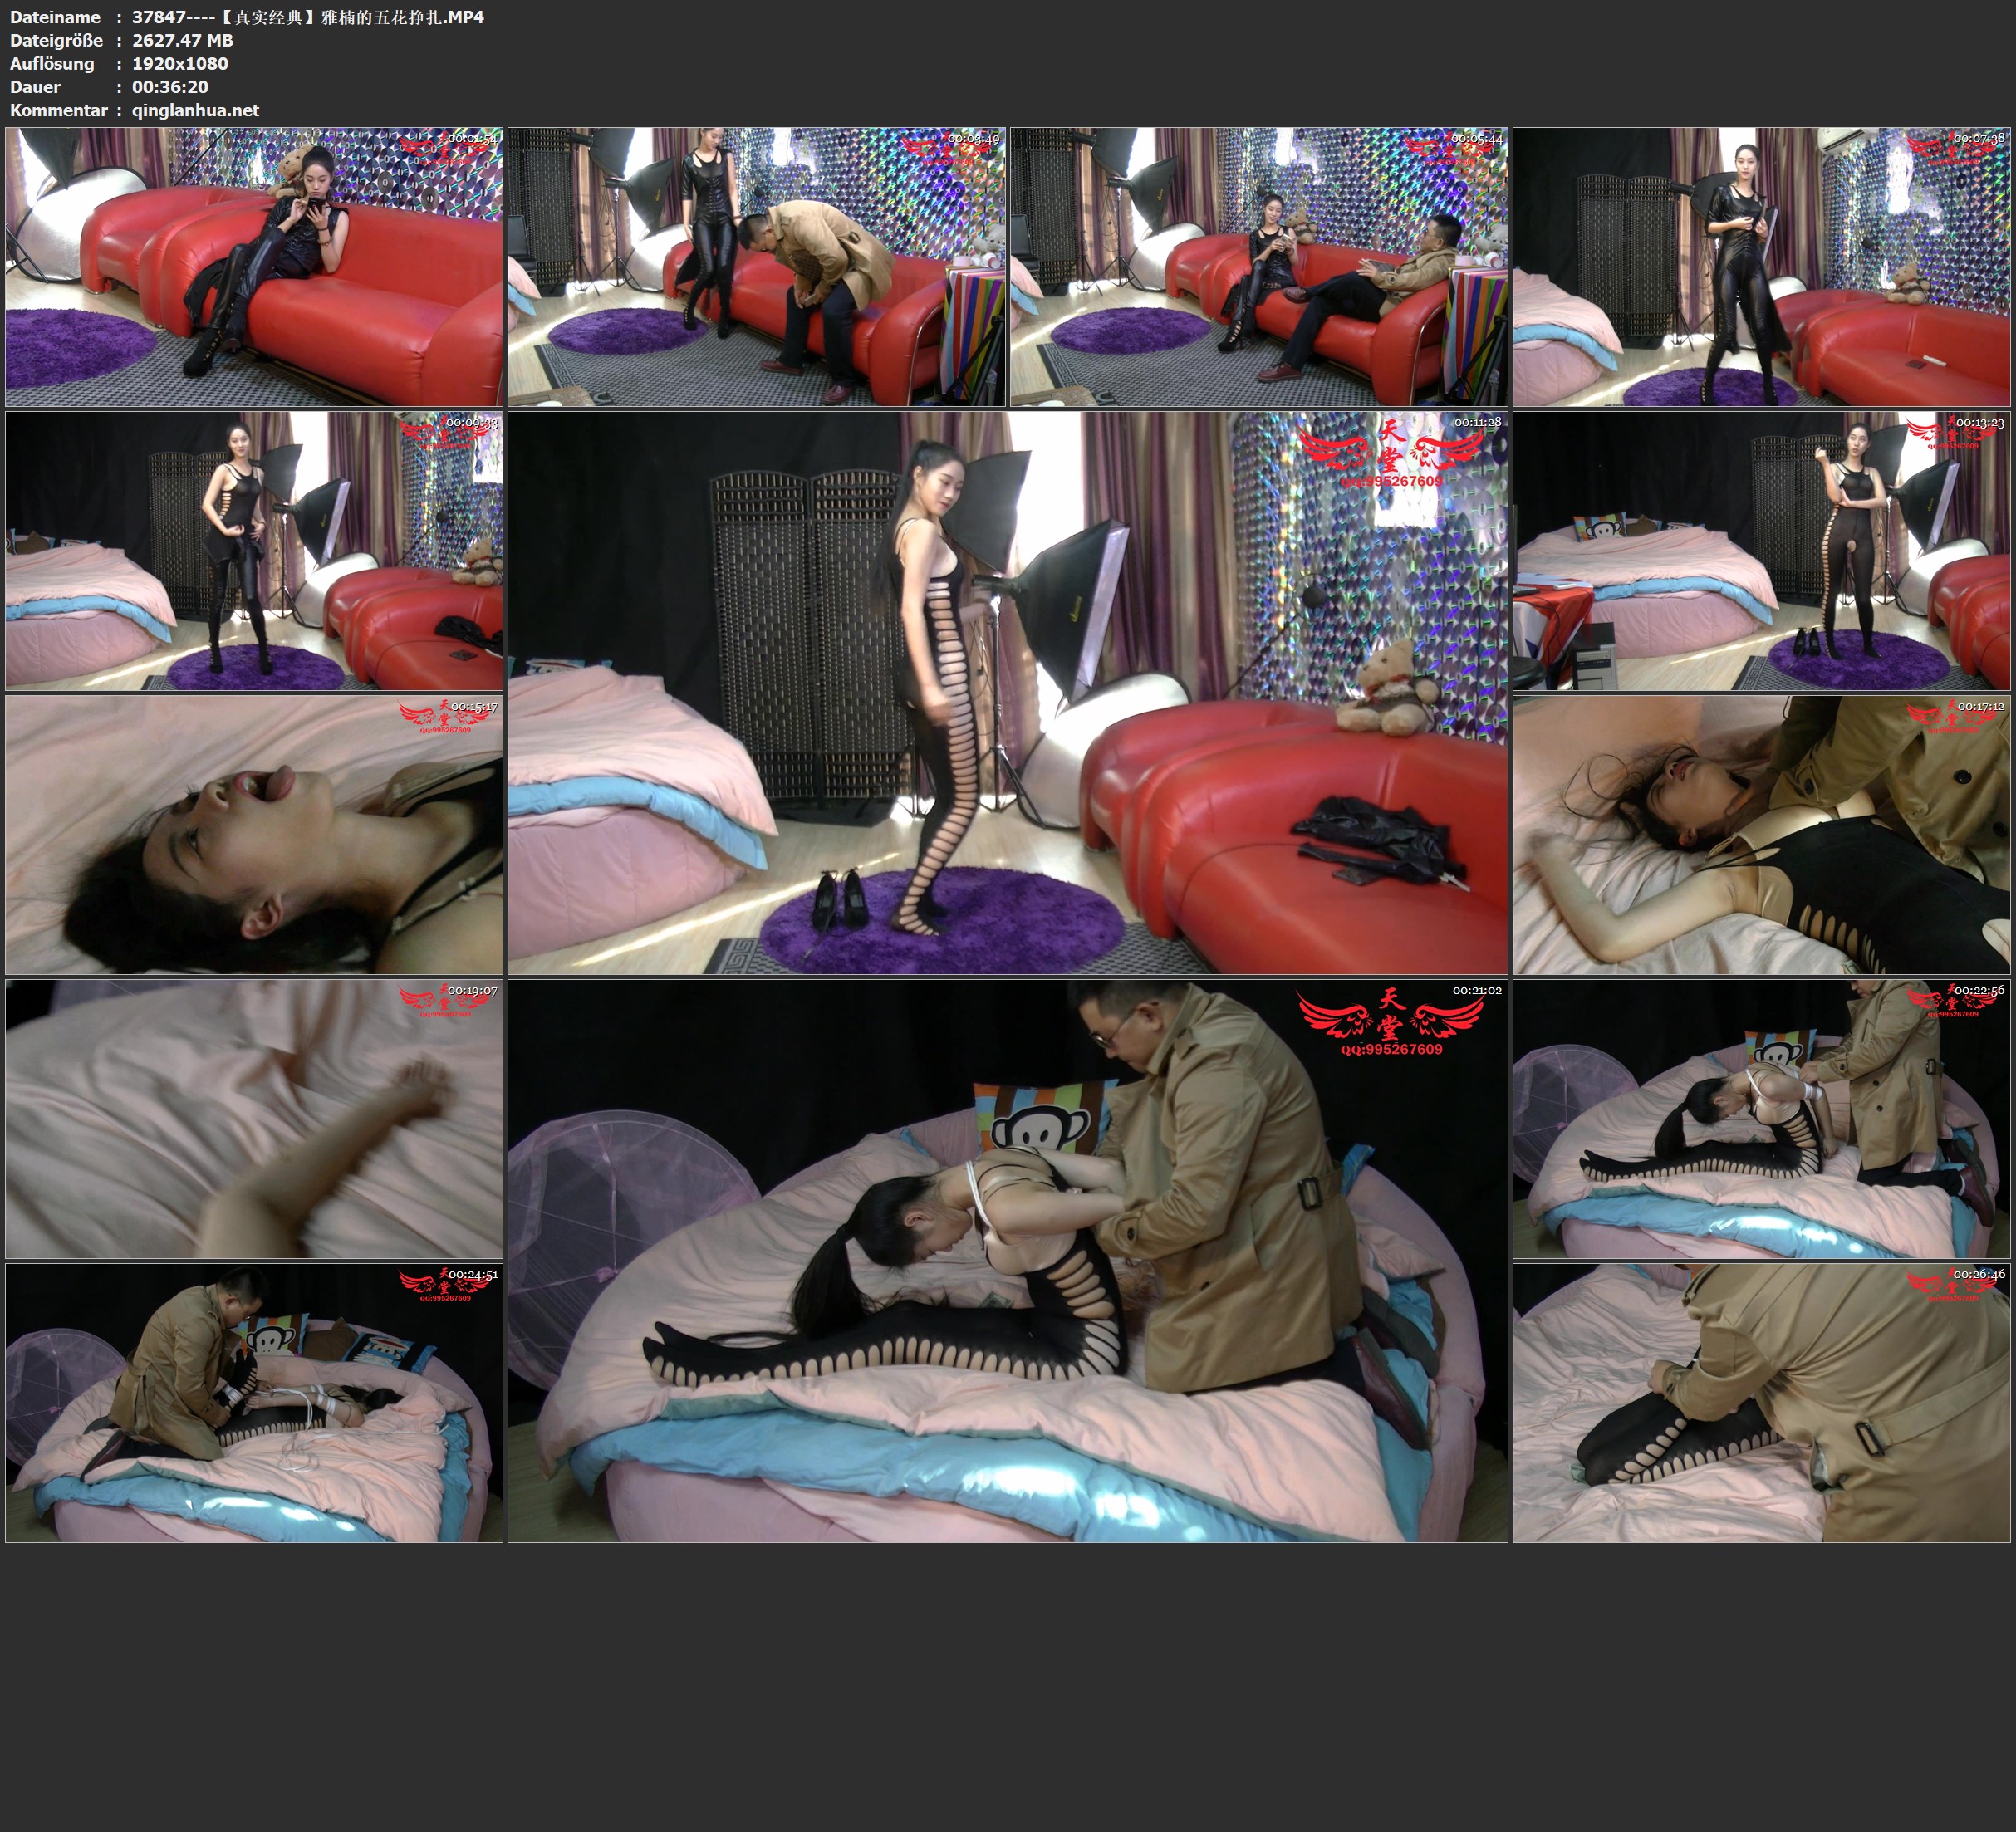Select the frame marked 00:13:23

click(1762, 550)
